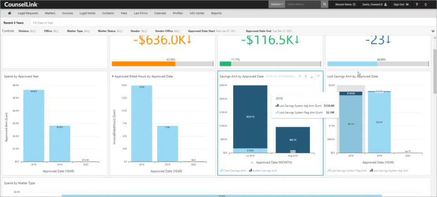Select the 2018 15.0K billed hours bar
Viewport: 437px width, 197px height.
[142, 123]
